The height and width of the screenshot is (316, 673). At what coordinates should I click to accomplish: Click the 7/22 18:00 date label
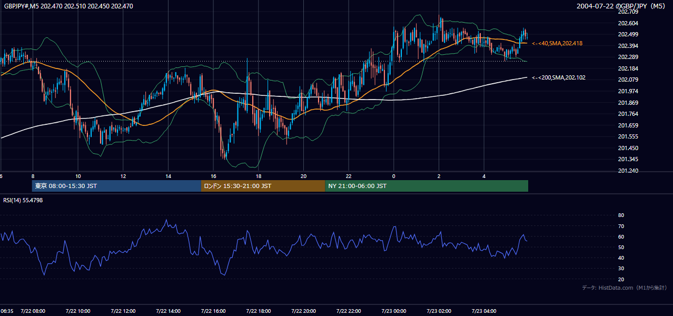(x=259, y=311)
